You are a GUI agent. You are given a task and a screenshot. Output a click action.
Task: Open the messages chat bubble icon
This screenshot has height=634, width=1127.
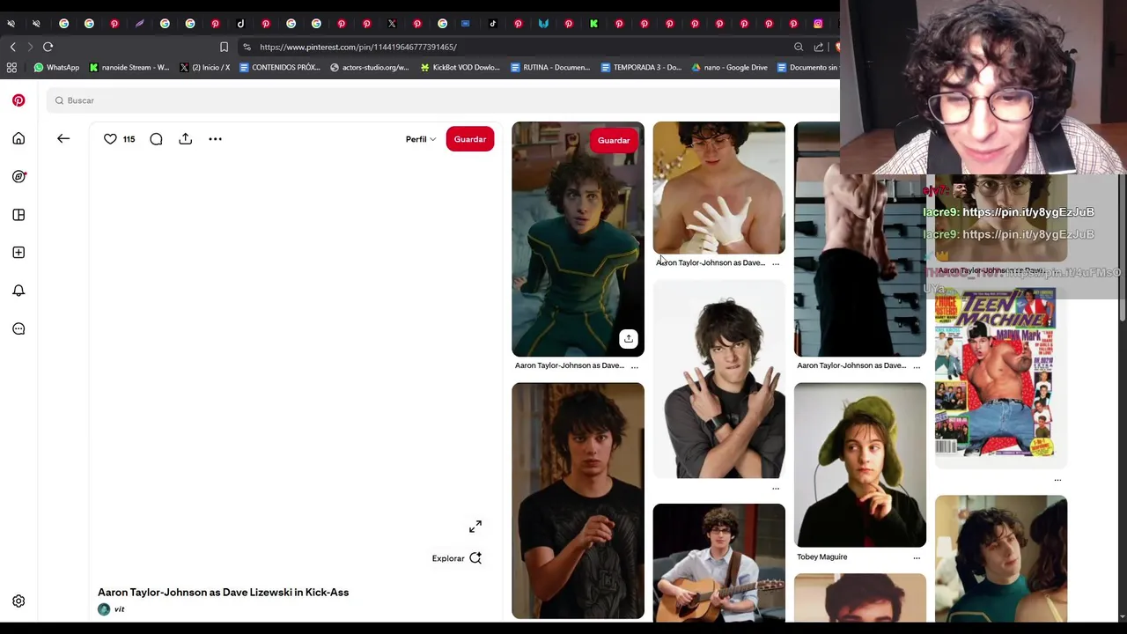pos(18,328)
